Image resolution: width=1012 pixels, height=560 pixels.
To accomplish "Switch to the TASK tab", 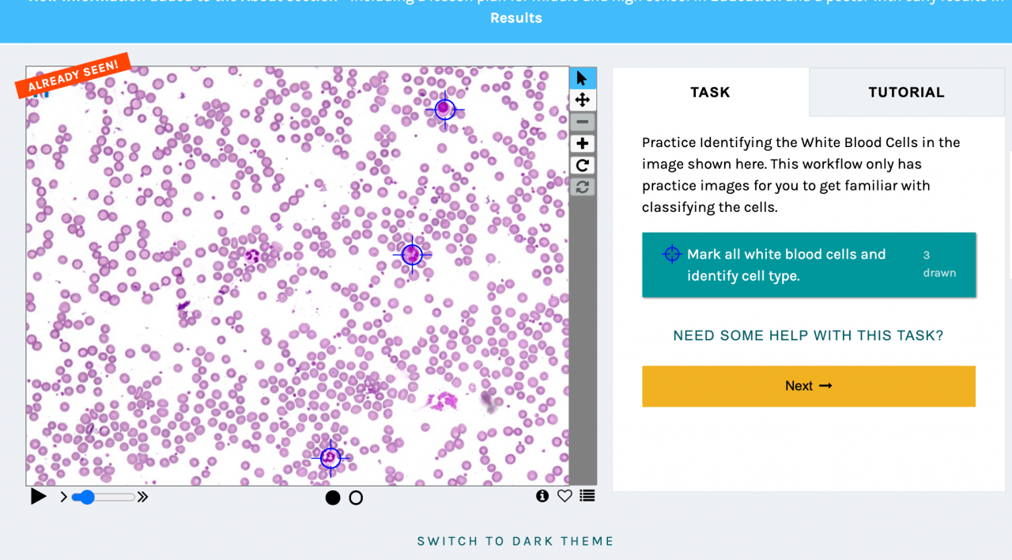I will pos(710,93).
